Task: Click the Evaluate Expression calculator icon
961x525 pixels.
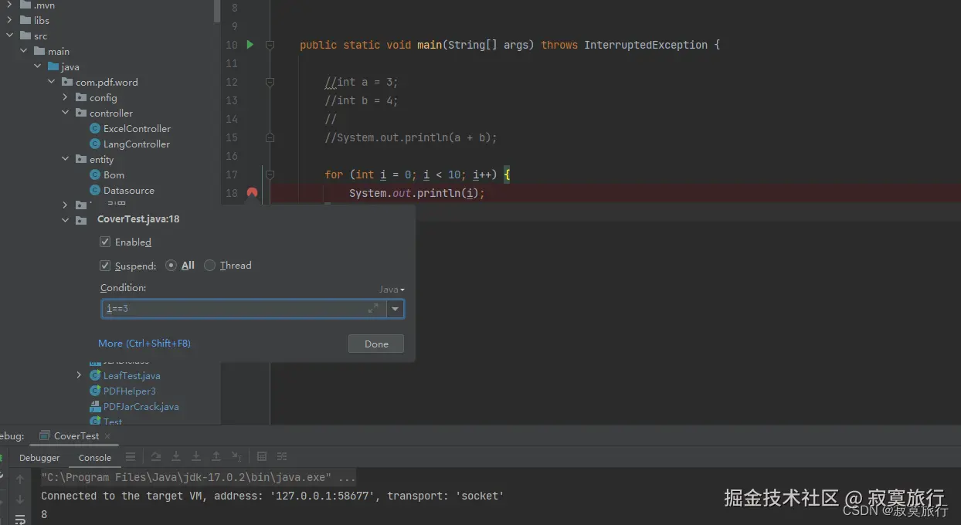Action: pos(262,456)
